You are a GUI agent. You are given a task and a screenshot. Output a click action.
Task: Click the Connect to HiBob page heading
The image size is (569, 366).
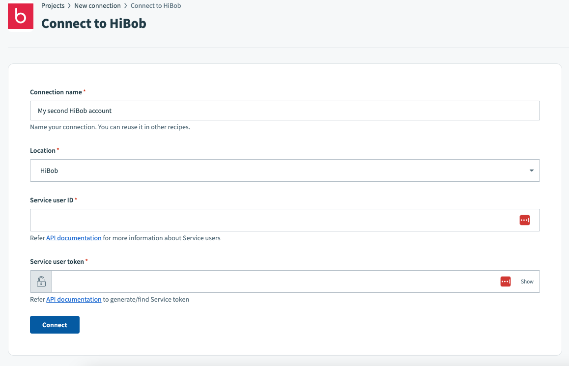[94, 24]
